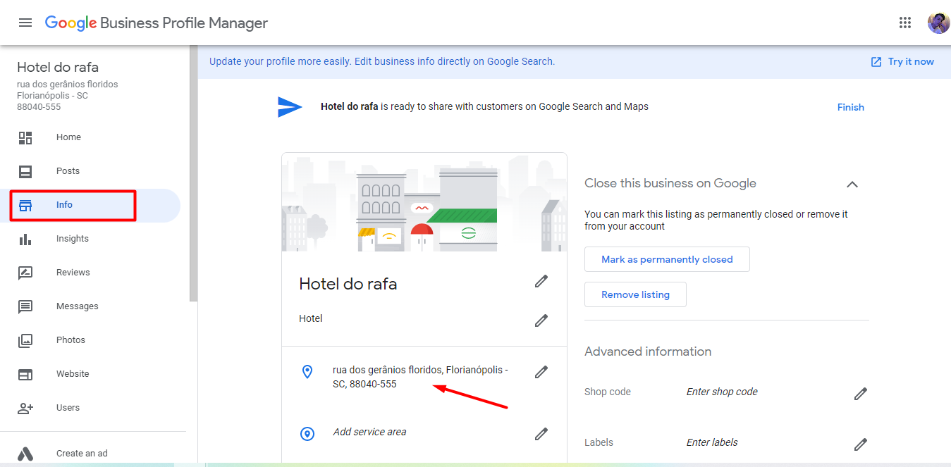Image resolution: width=951 pixels, height=467 pixels.
Task: Click the Website sidebar icon
Action: (25, 374)
